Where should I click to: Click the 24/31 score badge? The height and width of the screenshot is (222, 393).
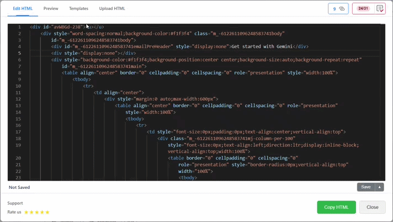(363, 8)
